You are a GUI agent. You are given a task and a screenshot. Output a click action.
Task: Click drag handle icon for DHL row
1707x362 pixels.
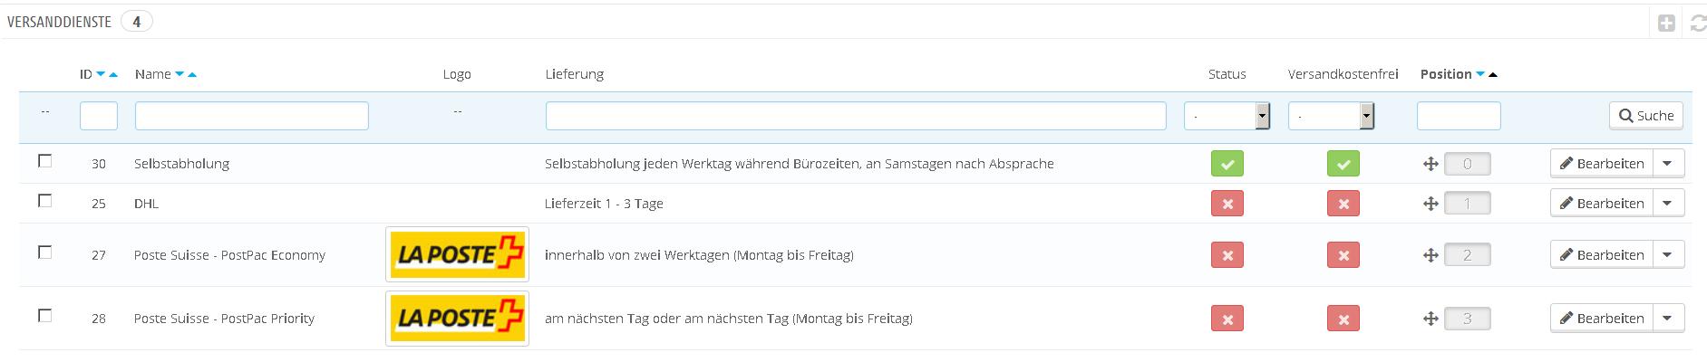(x=1431, y=204)
